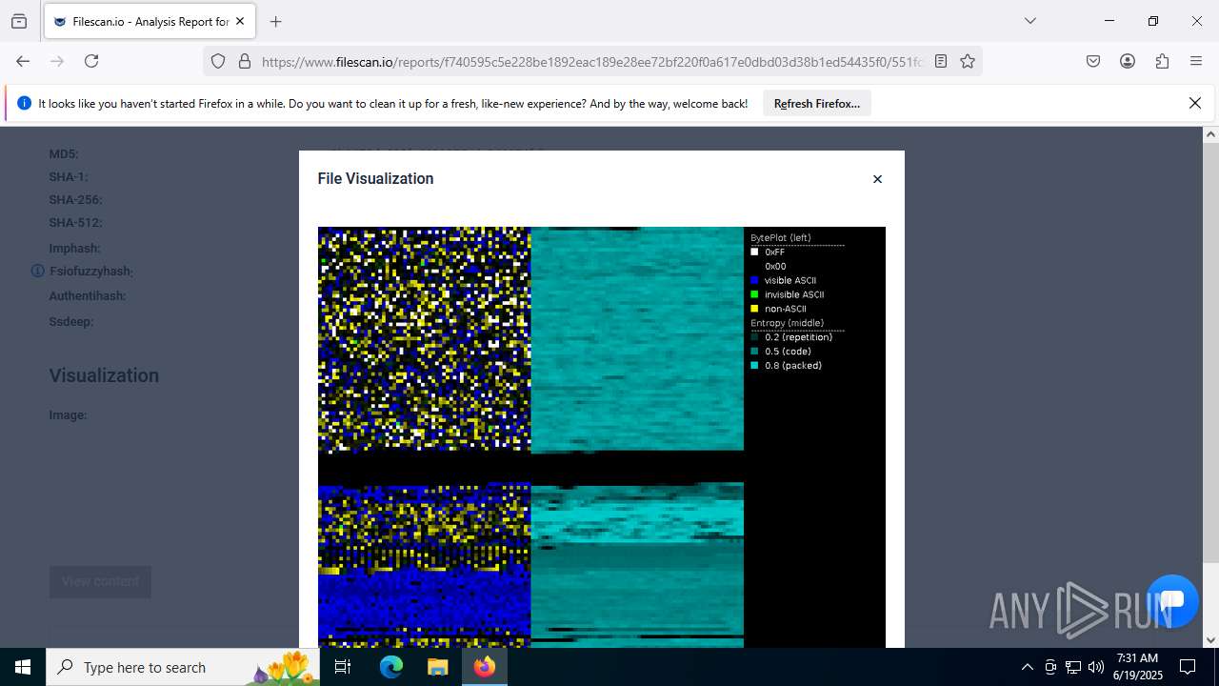The image size is (1219, 686).
Task: Open the Save to Pocket icon
Action: click(x=1093, y=61)
